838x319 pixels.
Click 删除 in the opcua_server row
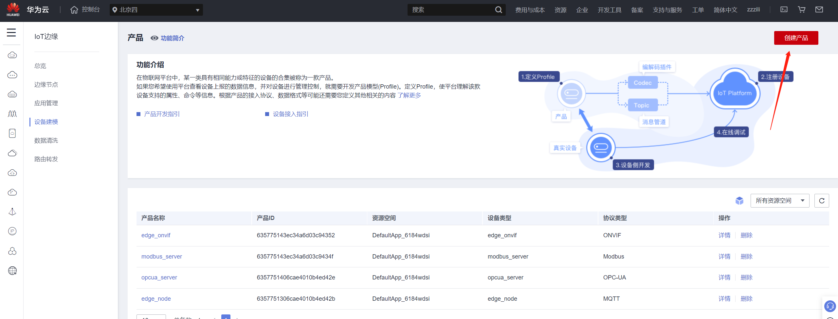747,277
